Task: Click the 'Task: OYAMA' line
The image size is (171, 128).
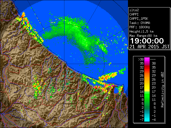Action: (x=140, y=23)
